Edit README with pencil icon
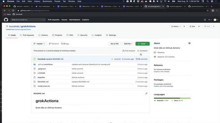The width and height of the screenshot is (220, 123). [146, 93]
